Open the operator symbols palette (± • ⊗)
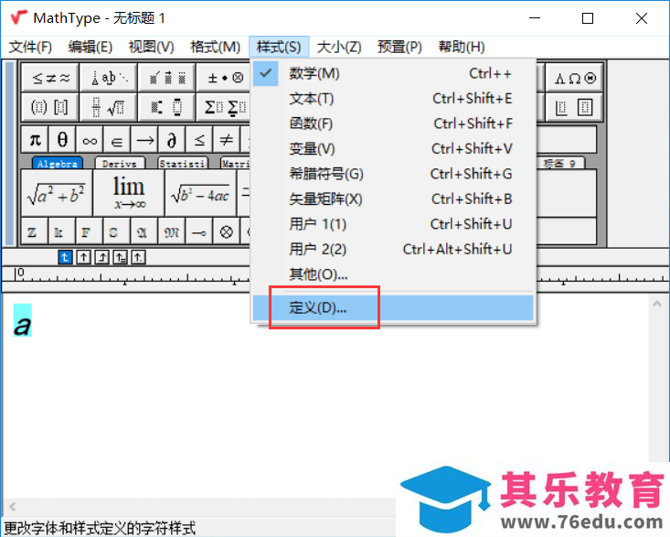This screenshot has height=537, width=670. click(224, 78)
